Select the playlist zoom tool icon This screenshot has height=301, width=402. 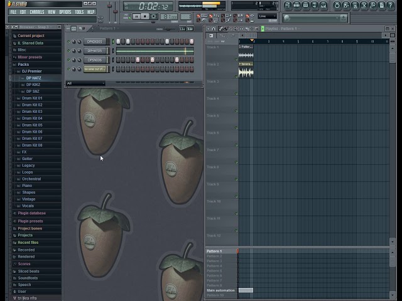(252, 29)
